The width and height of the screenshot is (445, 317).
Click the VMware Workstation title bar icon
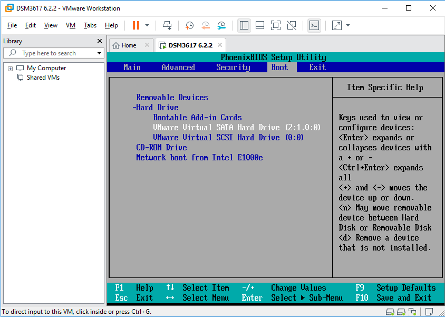[x=9, y=8]
